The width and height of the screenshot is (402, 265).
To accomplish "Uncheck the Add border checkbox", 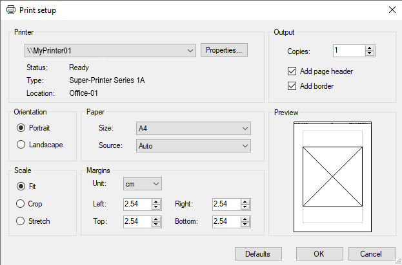I will 292,86.
